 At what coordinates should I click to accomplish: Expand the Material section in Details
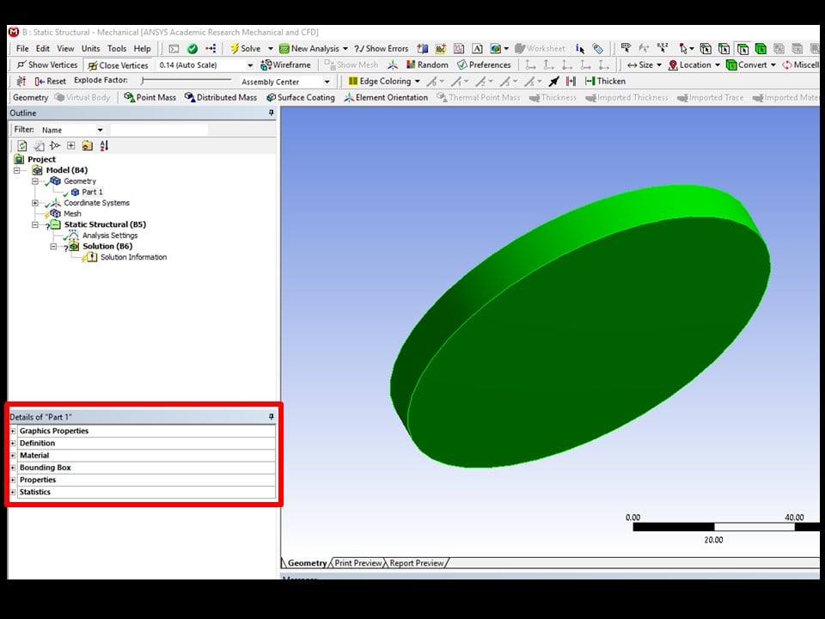(13, 456)
